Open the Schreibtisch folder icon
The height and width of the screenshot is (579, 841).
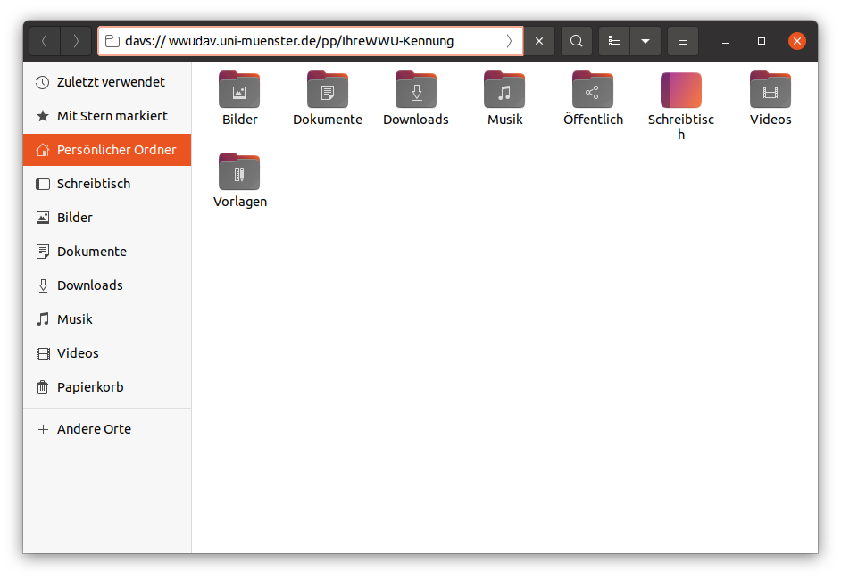coord(681,91)
